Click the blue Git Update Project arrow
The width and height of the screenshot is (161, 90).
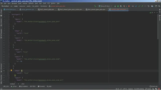(136, 6)
